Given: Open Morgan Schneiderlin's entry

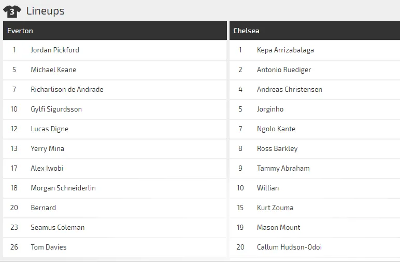Looking at the screenshot, I should coord(63,188).
